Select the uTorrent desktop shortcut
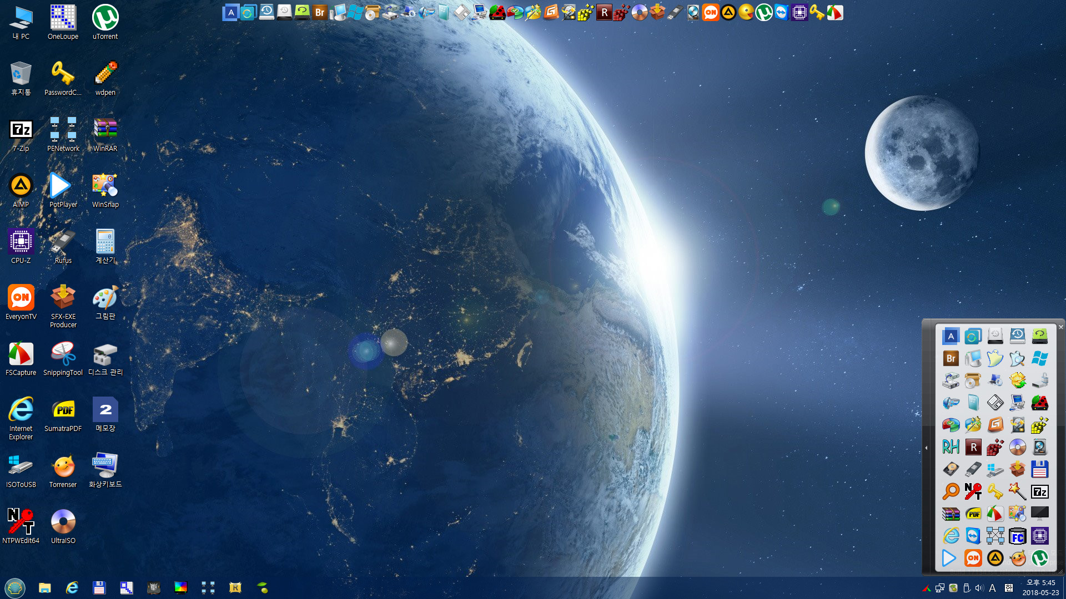1066x599 pixels. [x=105, y=23]
